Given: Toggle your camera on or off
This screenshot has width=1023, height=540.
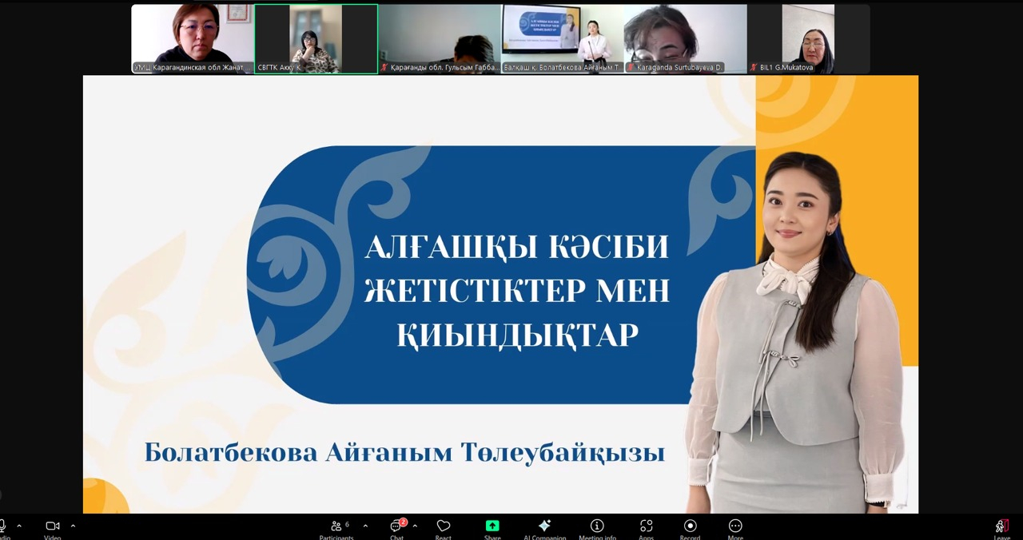Looking at the screenshot, I should 52,526.
